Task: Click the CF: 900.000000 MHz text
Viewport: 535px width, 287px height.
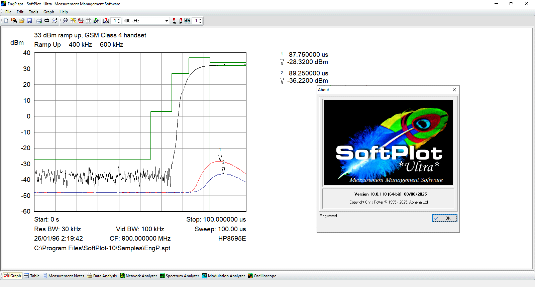Action: click(140, 239)
